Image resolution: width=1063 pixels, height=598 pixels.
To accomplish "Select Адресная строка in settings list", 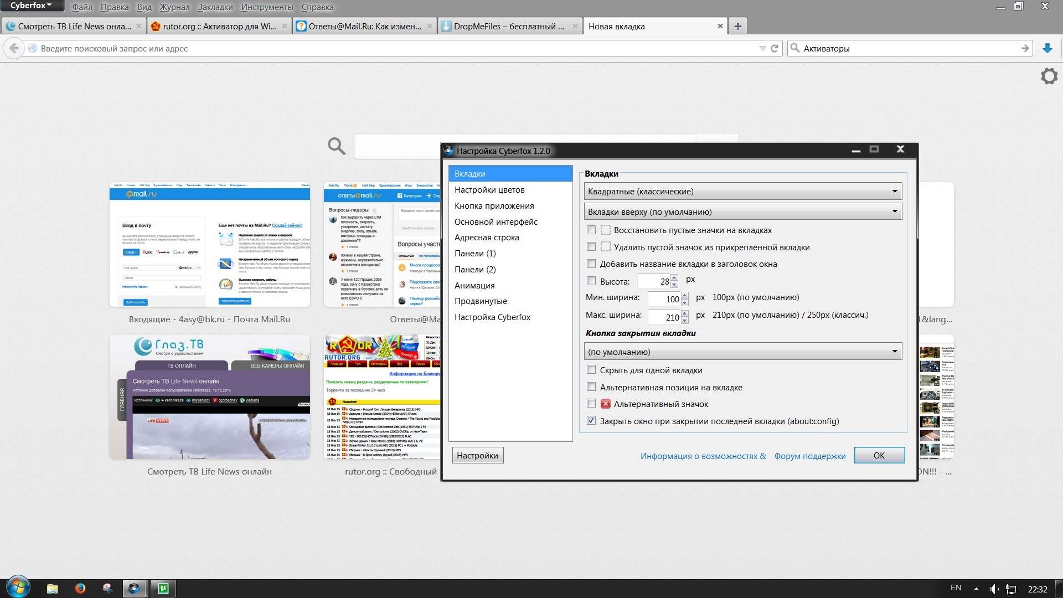I will point(510,238).
